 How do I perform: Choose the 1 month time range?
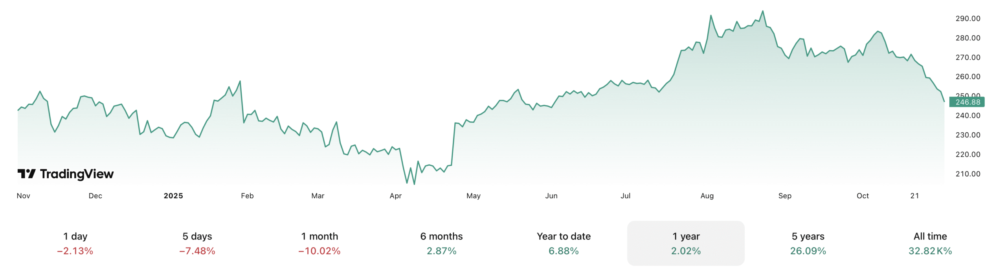click(319, 243)
